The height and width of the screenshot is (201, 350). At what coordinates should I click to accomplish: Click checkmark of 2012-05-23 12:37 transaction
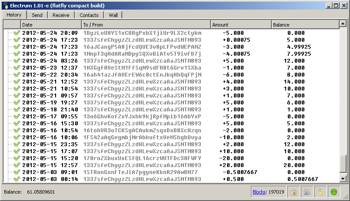pyautogui.click(x=17, y=68)
